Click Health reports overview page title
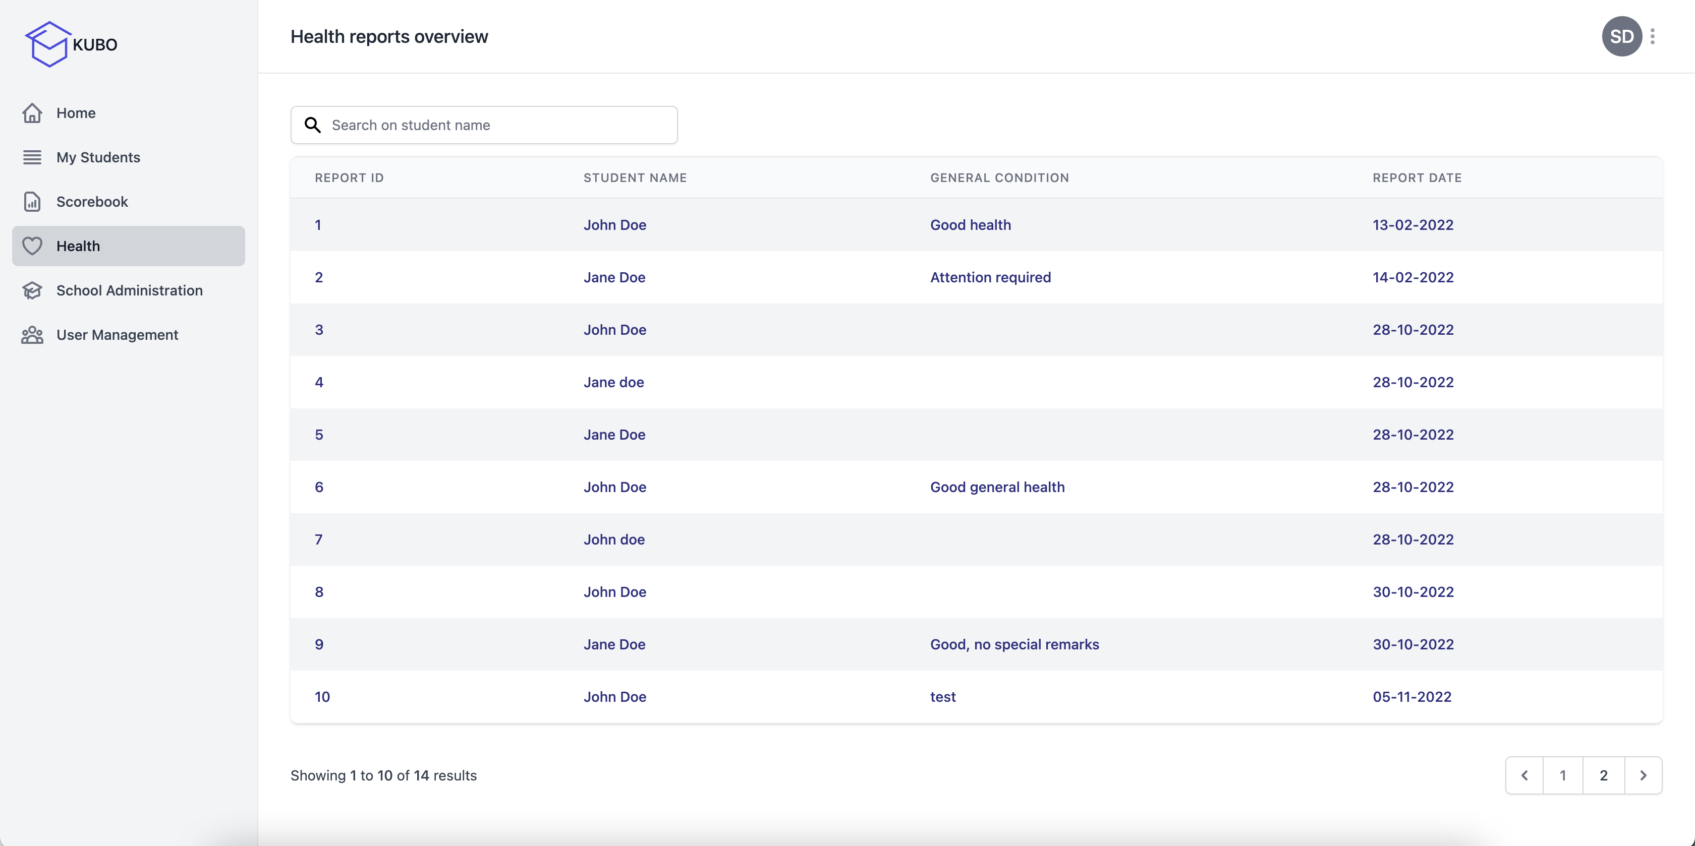Viewport: 1695px width, 846px height. pyautogui.click(x=389, y=36)
